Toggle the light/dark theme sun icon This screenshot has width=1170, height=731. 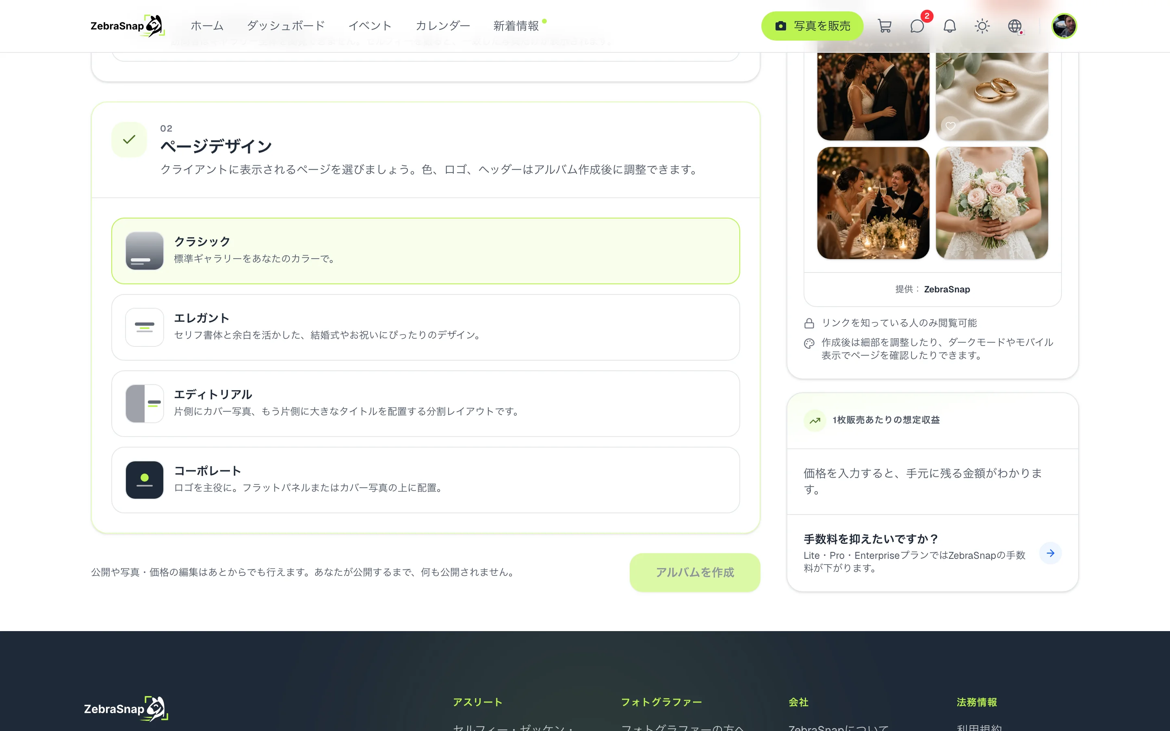982,26
